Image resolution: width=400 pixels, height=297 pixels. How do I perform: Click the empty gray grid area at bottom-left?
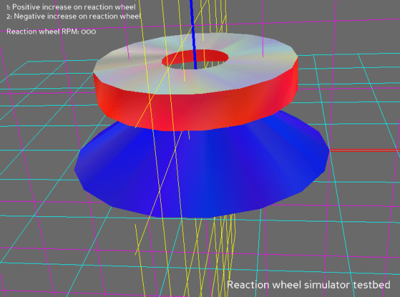51,256
